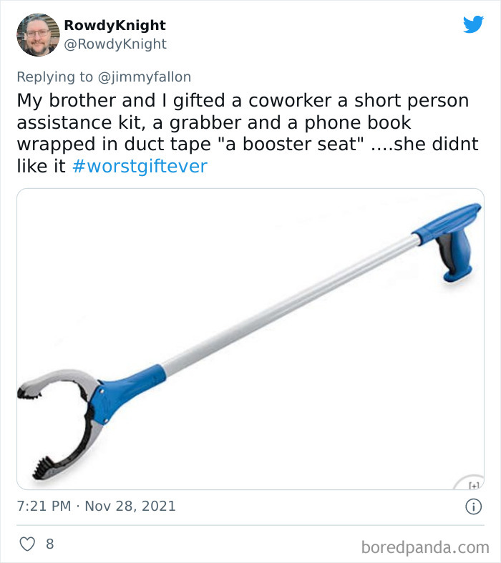The height and width of the screenshot is (563, 501).
Task: Open the RowdyKnight display name
Action: (x=115, y=25)
